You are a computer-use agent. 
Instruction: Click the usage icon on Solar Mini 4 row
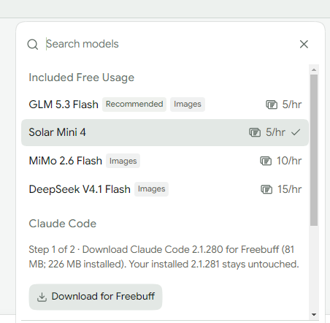255,132
